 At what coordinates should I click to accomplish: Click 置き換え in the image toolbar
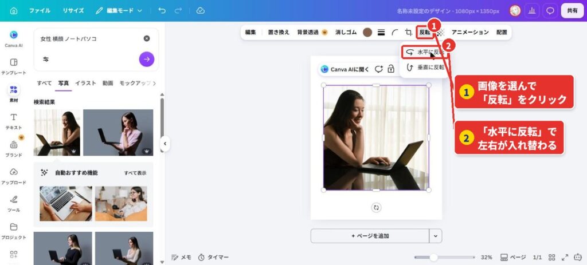(x=279, y=33)
